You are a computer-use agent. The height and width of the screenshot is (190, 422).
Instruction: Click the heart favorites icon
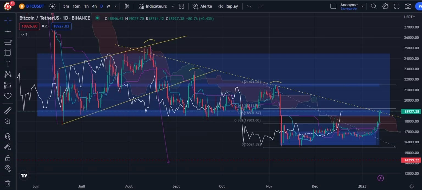[8, 96]
